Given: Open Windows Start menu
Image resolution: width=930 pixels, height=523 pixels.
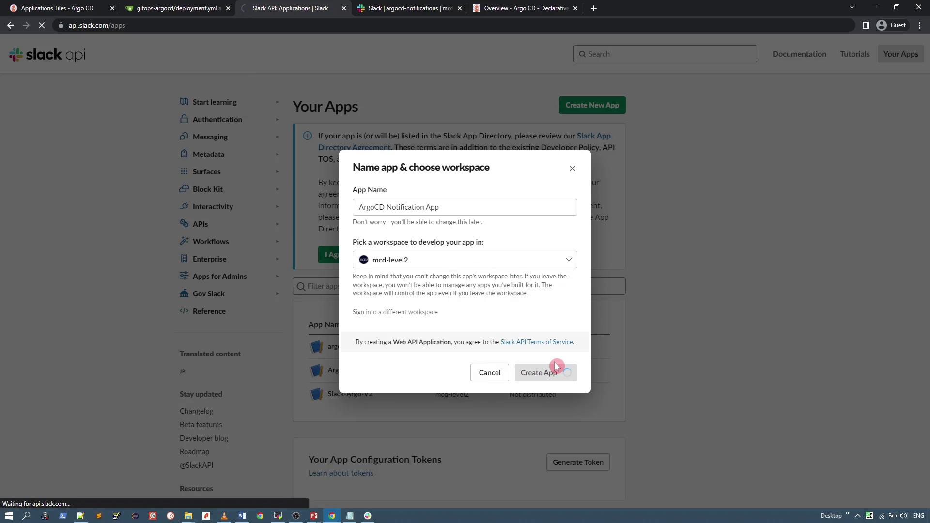Looking at the screenshot, I should coord(8,516).
